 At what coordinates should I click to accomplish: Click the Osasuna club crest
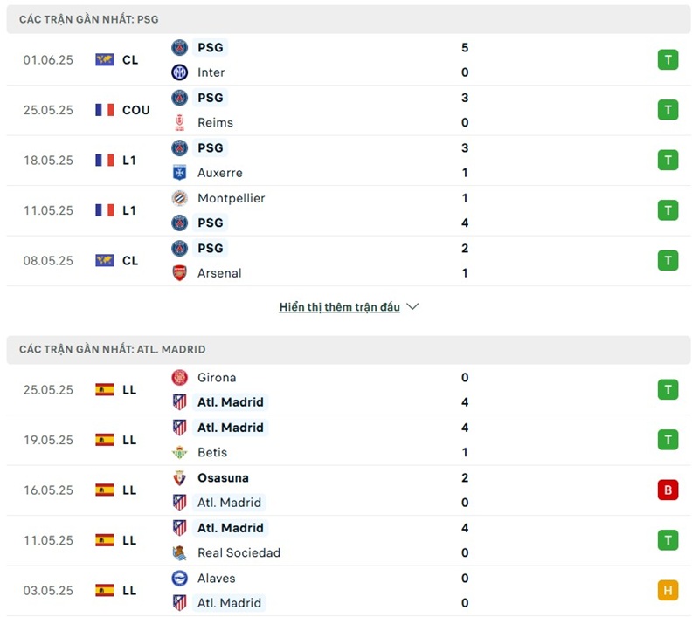[x=180, y=478]
